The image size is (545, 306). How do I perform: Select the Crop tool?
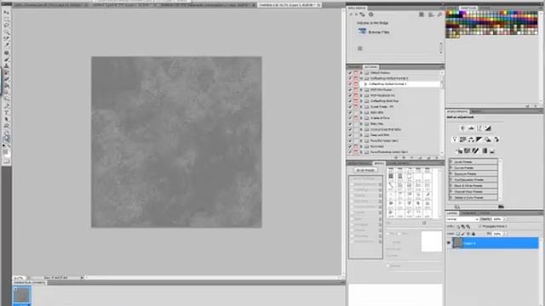tap(7, 38)
